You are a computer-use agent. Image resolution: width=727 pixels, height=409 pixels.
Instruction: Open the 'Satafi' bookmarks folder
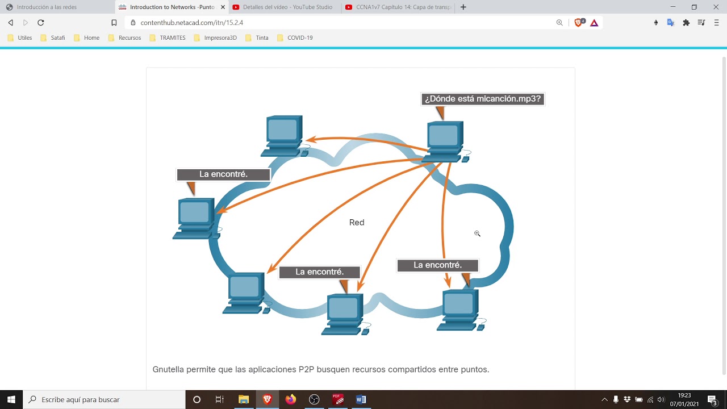point(53,38)
